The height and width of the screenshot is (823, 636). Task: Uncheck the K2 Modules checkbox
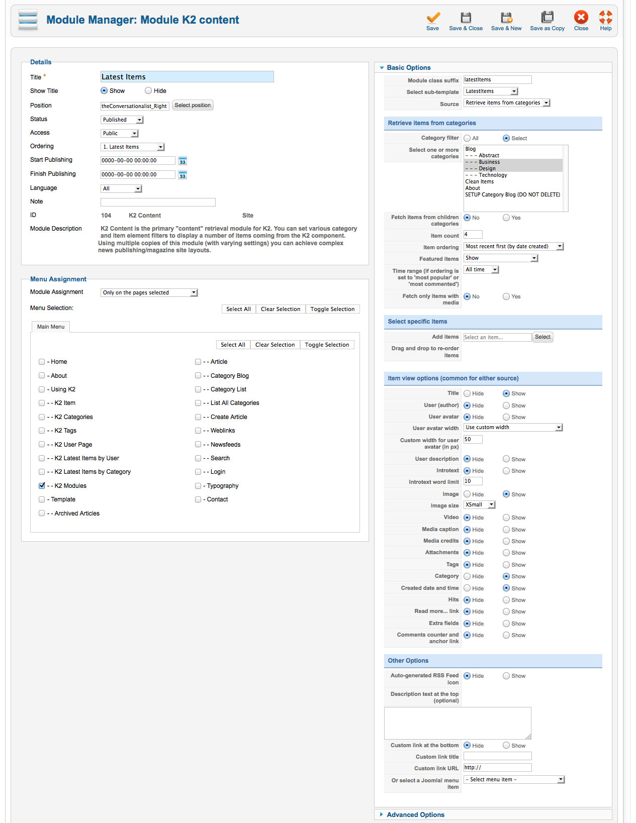pyautogui.click(x=42, y=486)
